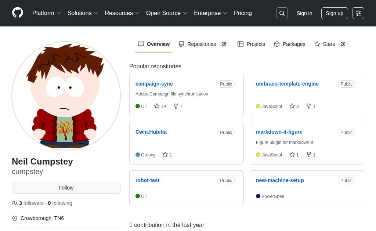Open umbraco-template-engine forks count

(x=311, y=106)
